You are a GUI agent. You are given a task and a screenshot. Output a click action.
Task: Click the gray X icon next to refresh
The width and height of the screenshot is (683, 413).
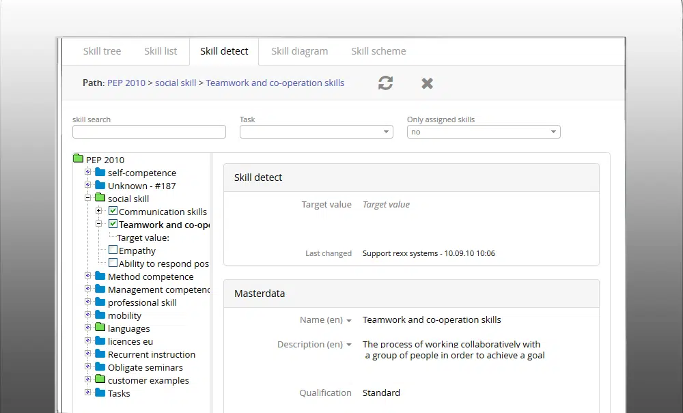pos(427,83)
